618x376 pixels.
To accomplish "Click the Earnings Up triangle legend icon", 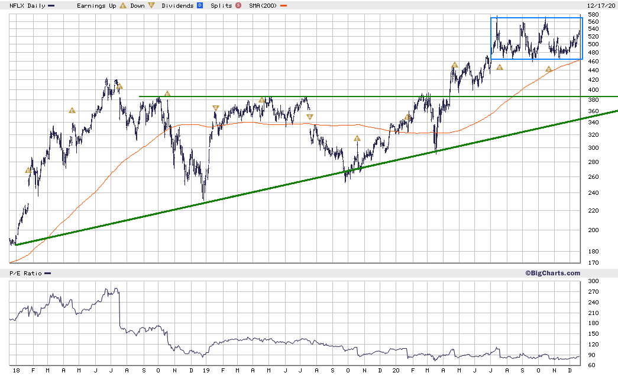I will tap(123, 5).
